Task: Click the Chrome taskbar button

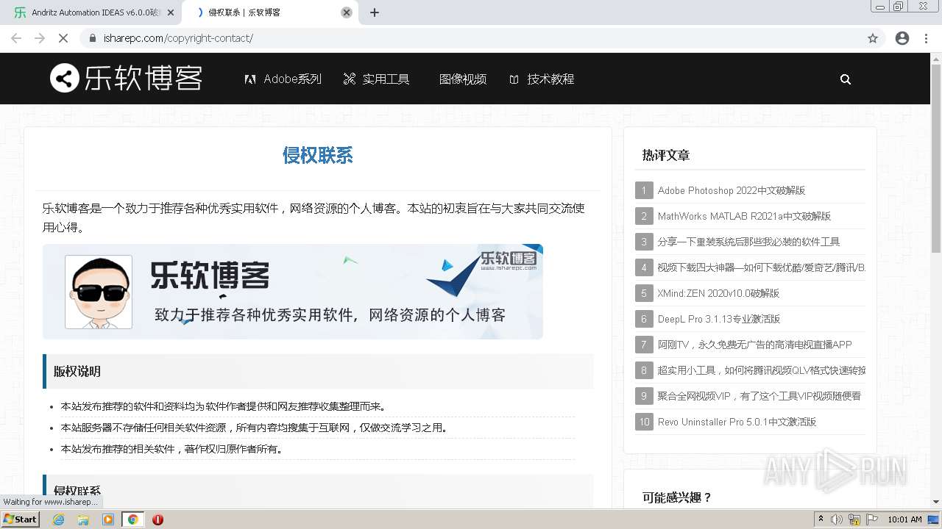Action: click(x=132, y=519)
